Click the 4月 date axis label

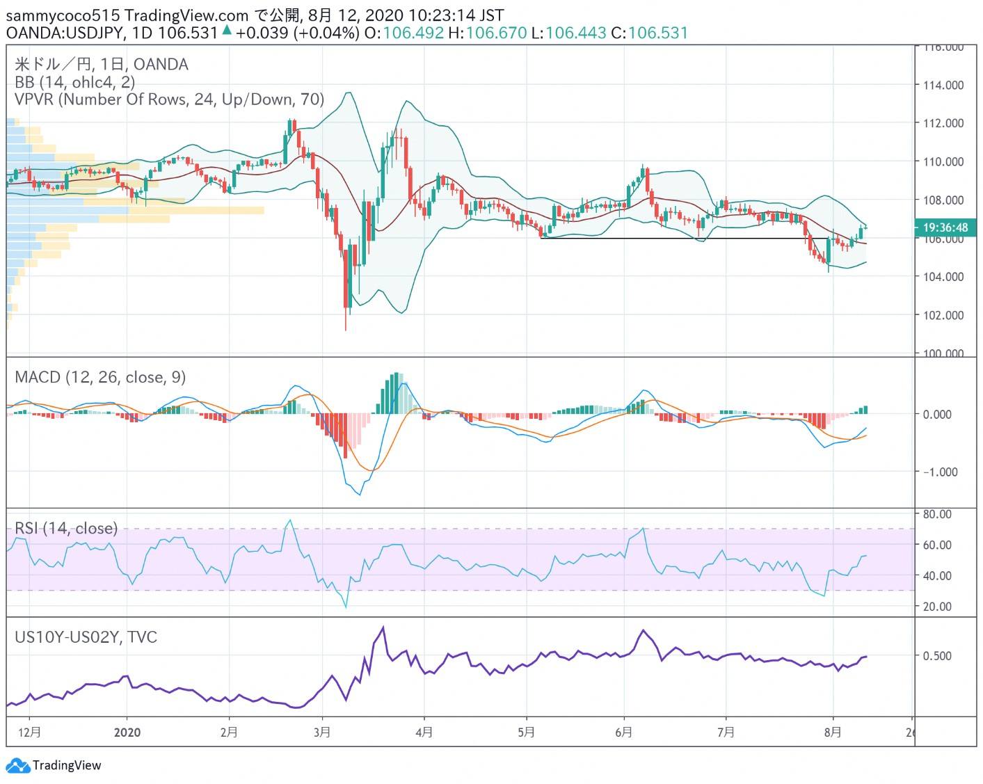(x=424, y=733)
